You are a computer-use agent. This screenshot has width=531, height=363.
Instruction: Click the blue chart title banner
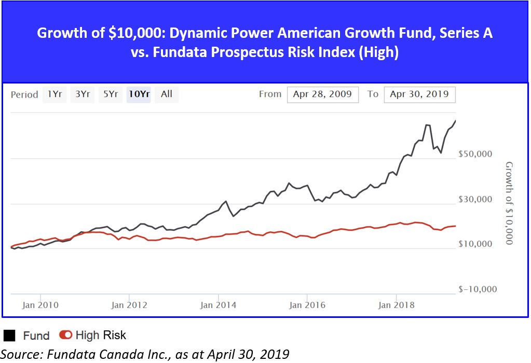pos(265,43)
